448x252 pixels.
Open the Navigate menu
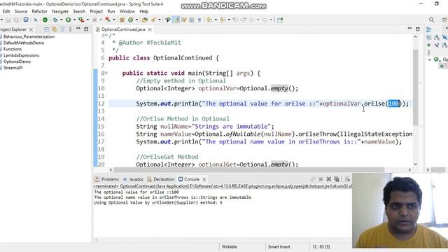[60, 11]
